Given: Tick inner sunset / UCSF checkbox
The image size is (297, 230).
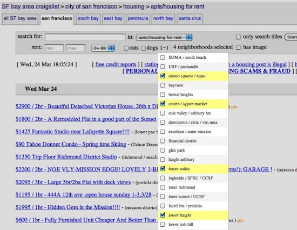Looking at the screenshot, I should [x=163, y=197].
